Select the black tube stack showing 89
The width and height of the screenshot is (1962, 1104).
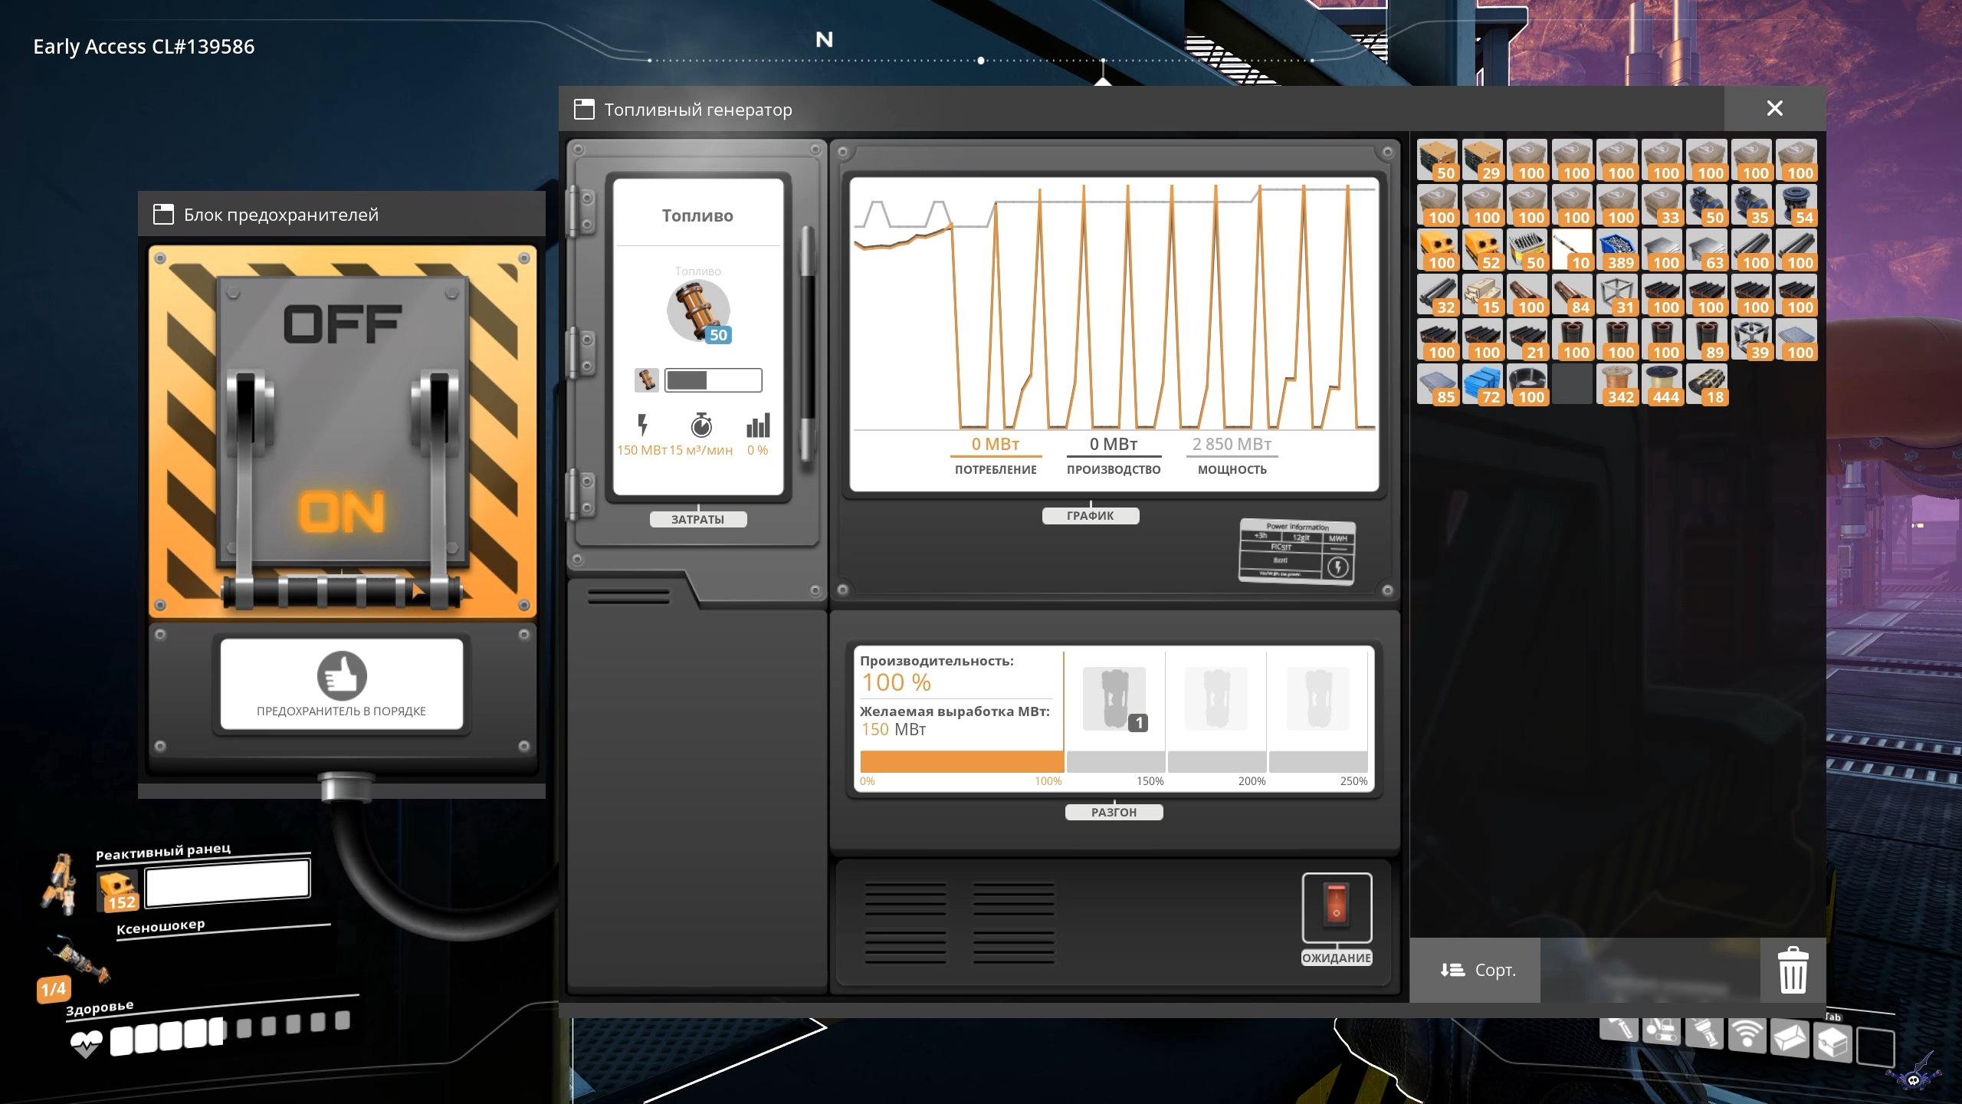coord(1707,340)
